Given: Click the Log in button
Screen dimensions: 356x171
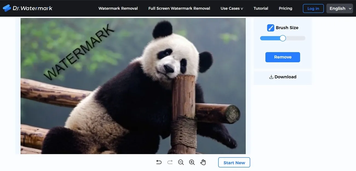Looking at the screenshot, I should coord(313,8).
